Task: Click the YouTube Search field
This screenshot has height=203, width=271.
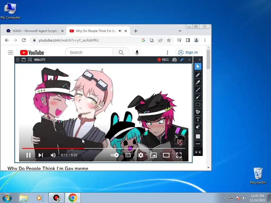Action: pyautogui.click(x=89, y=52)
